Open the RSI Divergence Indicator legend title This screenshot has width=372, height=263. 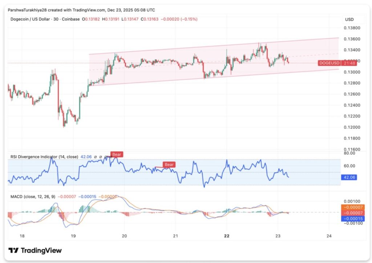point(43,157)
